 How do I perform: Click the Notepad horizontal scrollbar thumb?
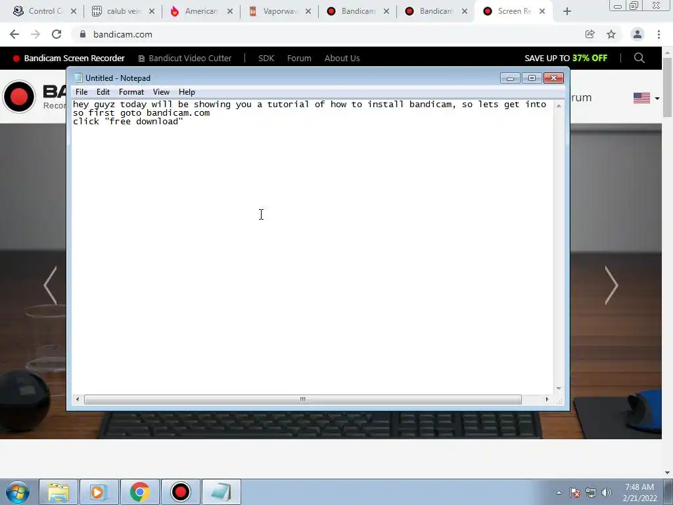(x=303, y=399)
